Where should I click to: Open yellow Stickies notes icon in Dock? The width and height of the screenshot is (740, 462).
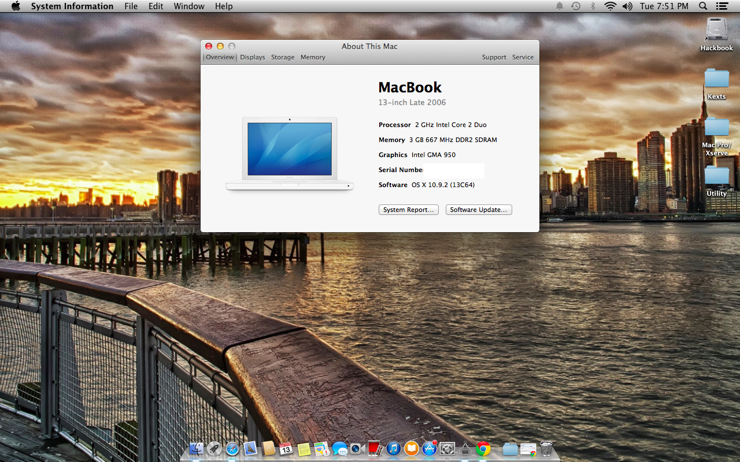click(304, 449)
